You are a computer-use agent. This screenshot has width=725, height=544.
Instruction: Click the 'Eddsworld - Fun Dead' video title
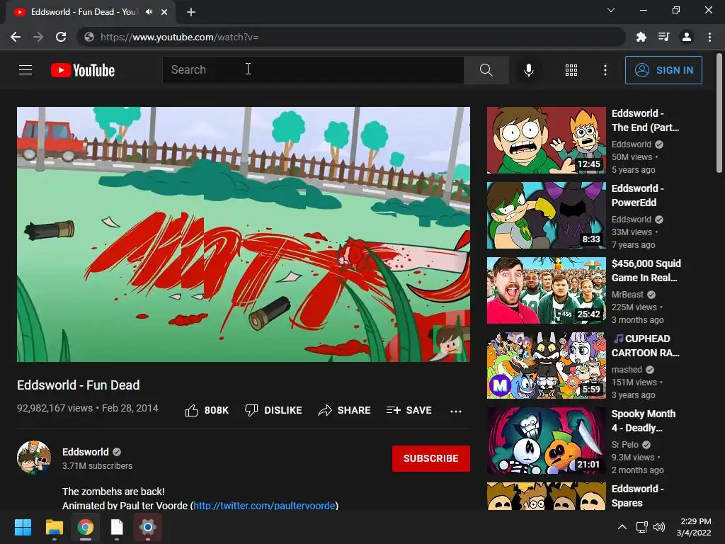(x=78, y=385)
